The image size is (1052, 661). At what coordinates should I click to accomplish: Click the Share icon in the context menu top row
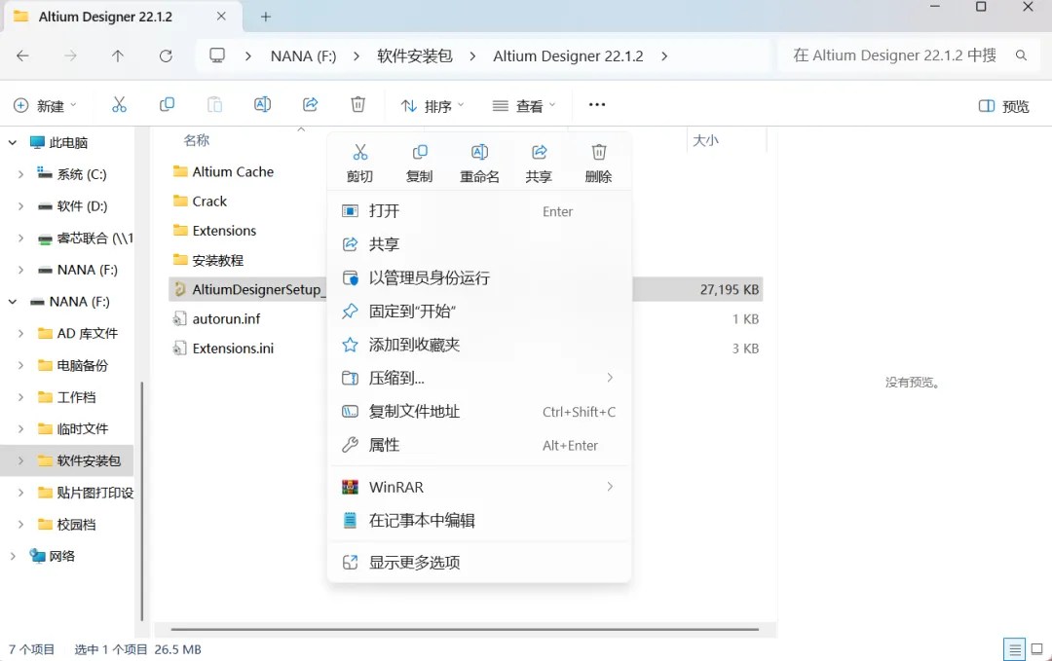[x=540, y=152]
